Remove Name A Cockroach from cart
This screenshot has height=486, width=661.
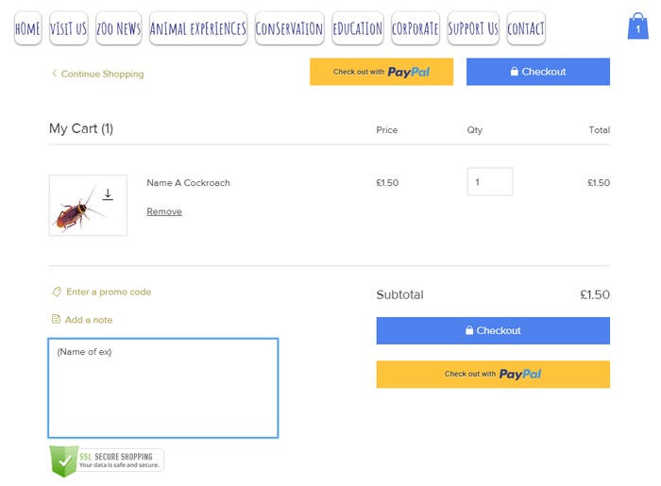point(164,212)
